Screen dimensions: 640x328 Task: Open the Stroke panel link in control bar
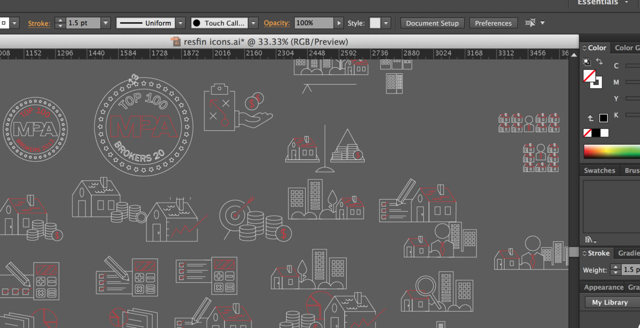(39, 23)
